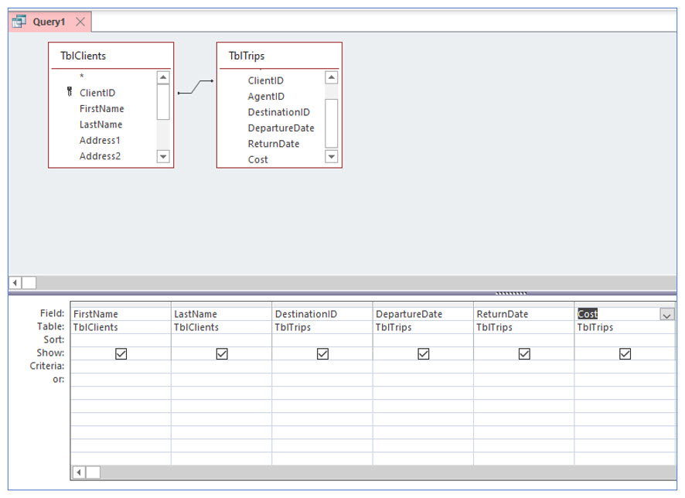685x498 pixels.
Task: Click DestinationID Field cell in design grid
Action: (322, 314)
